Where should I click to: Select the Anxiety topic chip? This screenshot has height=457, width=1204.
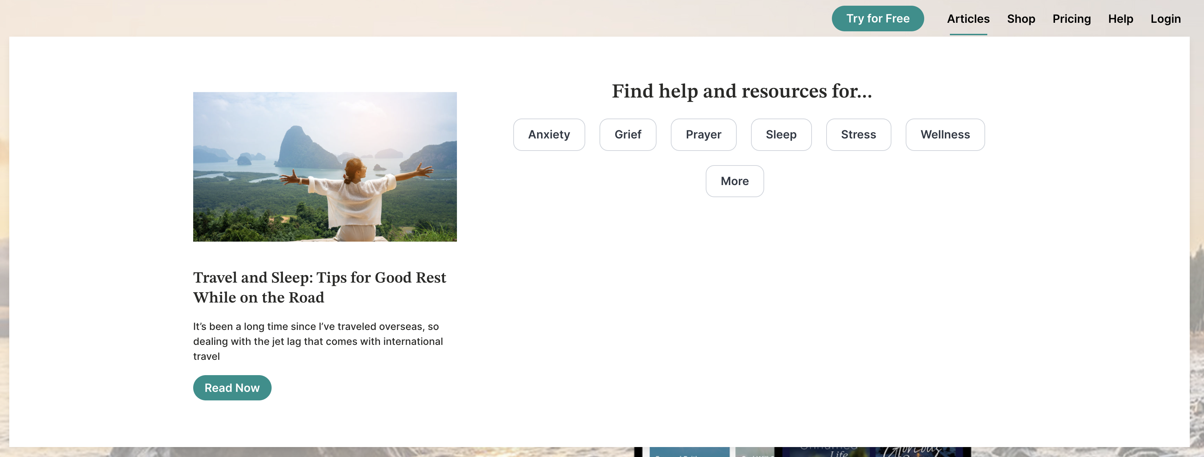[x=549, y=135]
